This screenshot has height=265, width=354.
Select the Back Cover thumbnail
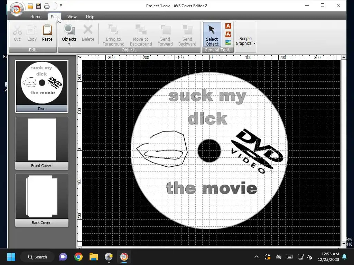[x=42, y=200]
